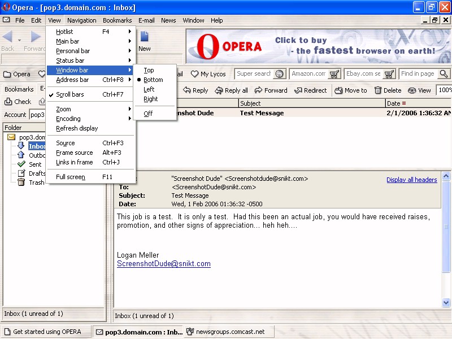Screen dimensions: 452x339
Task: Click the Reply all toolbar icon
Action: pyautogui.click(x=218, y=90)
